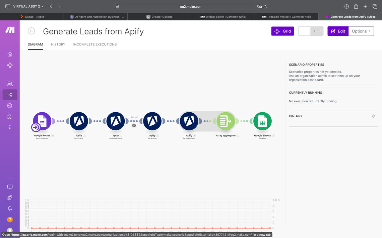Click the translate icon in address bar
The width and height of the screenshot is (382, 238).
pos(259,7)
